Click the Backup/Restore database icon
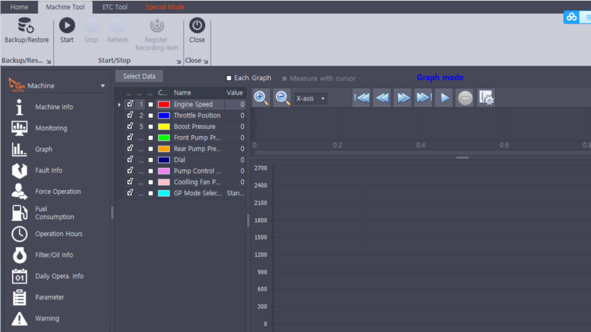The height and width of the screenshot is (332, 591). pyautogui.click(x=26, y=26)
